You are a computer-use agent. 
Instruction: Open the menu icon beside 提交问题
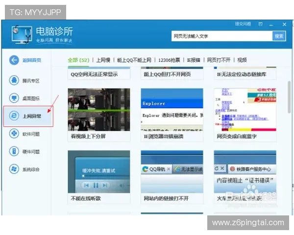tap(261, 24)
